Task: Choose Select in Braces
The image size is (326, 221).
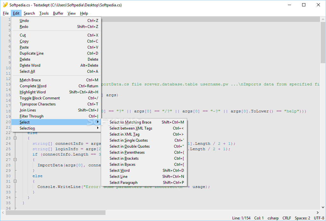Action: (144, 164)
